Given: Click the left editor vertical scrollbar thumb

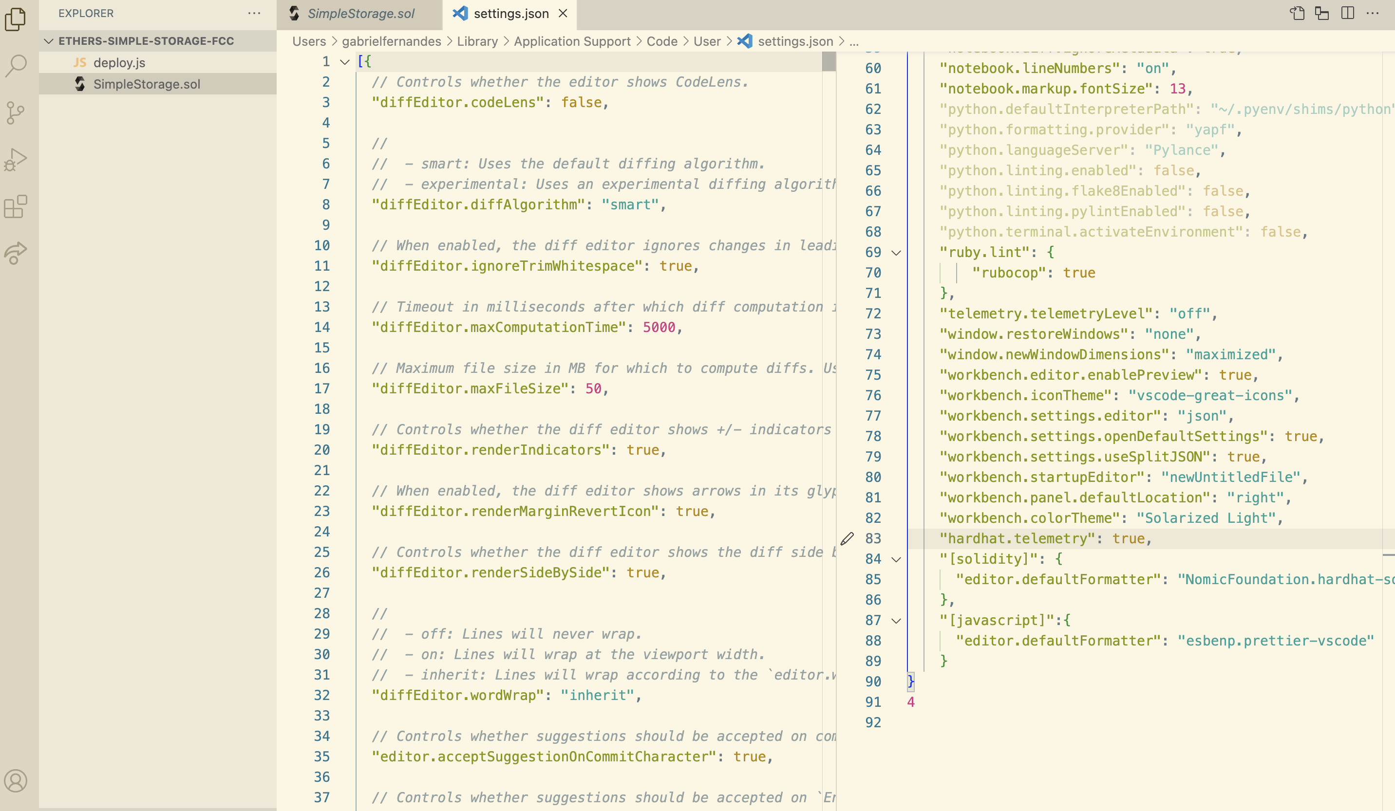Looking at the screenshot, I should pos(829,61).
